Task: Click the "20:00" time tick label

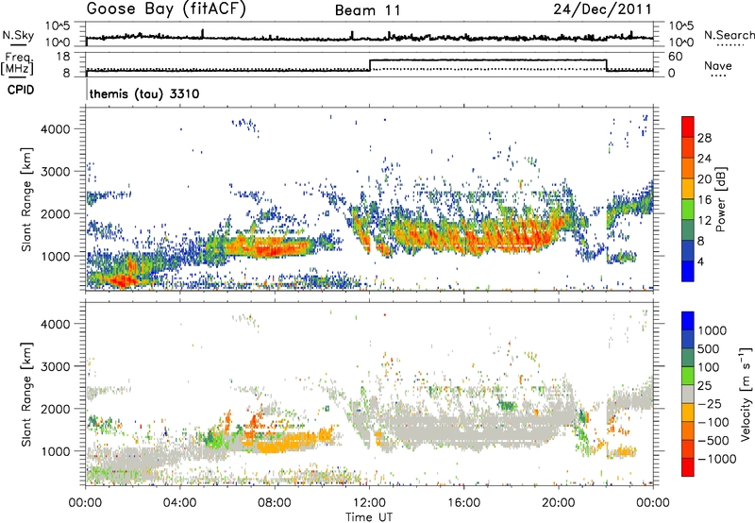Action: pos(558,503)
